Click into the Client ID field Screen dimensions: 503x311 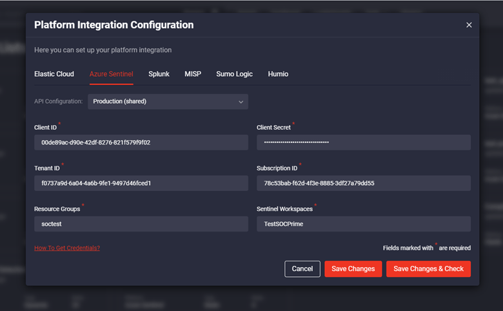click(141, 143)
